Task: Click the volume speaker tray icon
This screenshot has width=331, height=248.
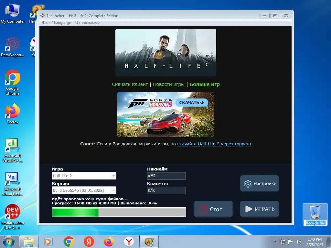Action: pos(298,242)
